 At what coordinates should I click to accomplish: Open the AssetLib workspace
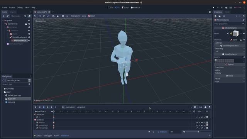click(x=135, y=7)
